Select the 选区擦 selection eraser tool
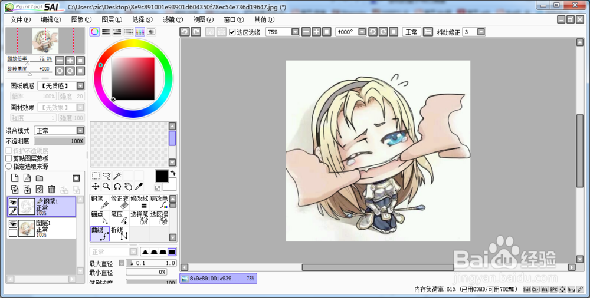This screenshot has width=590, height=298. pyautogui.click(x=159, y=218)
